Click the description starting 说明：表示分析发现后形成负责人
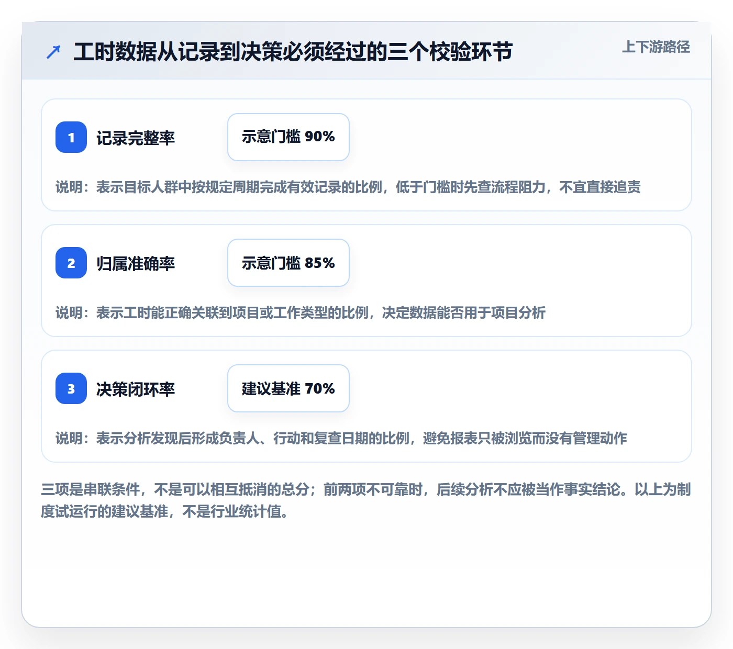The height and width of the screenshot is (649, 733). pos(341,439)
